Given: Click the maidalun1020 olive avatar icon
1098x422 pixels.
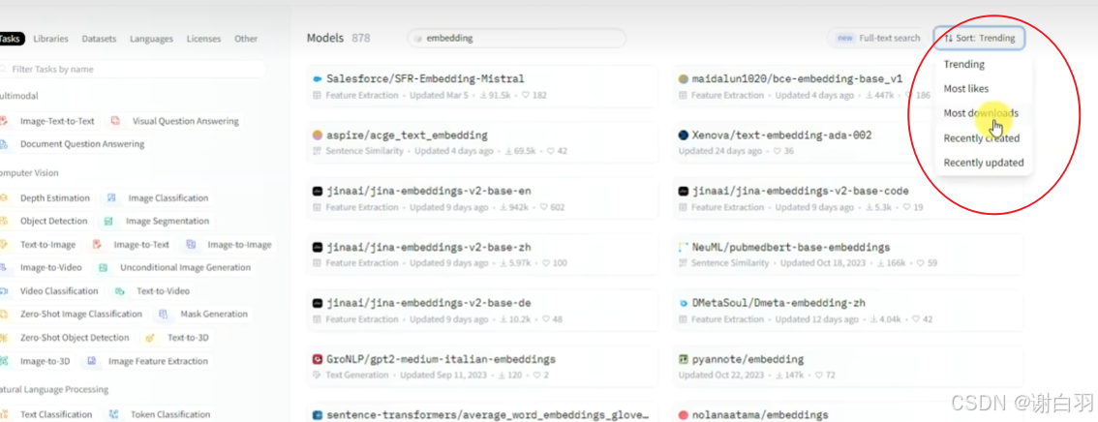Looking at the screenshot, I should coord(684,79).
